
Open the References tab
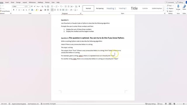tap(32, 2)
